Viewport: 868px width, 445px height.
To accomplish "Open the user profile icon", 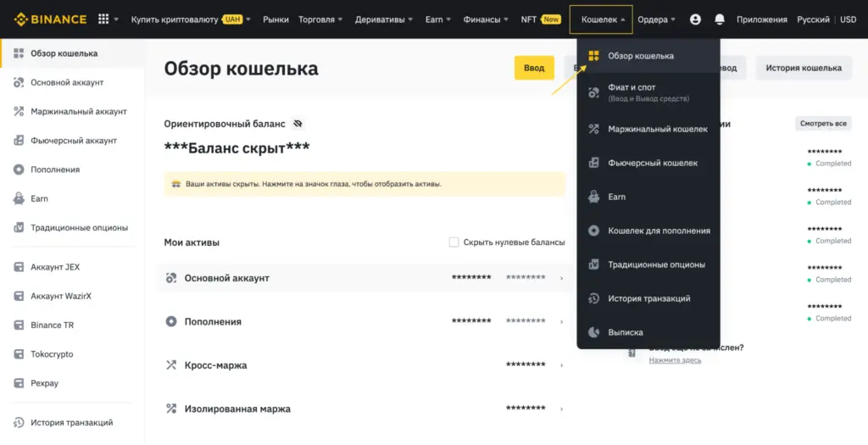I will coord(696,19).
